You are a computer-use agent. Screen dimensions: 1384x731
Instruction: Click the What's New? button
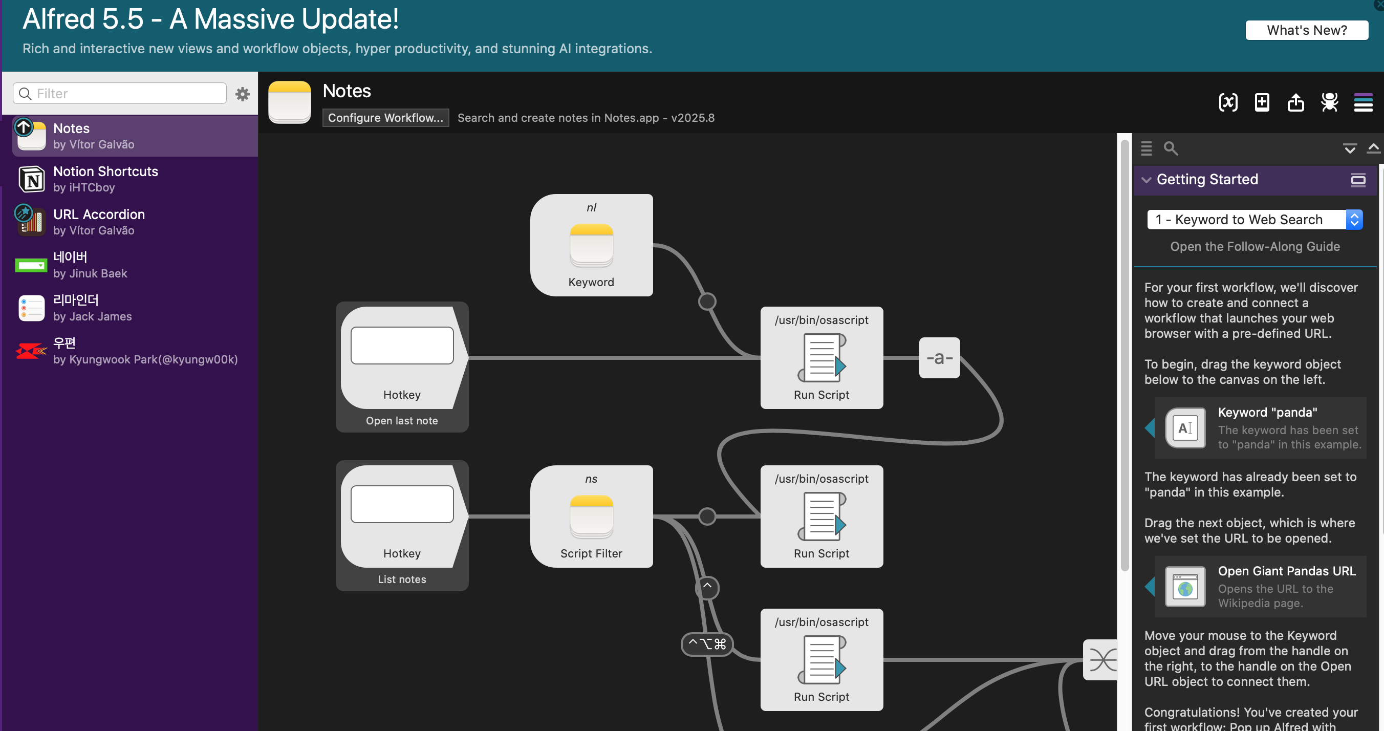pos(1307,30)
